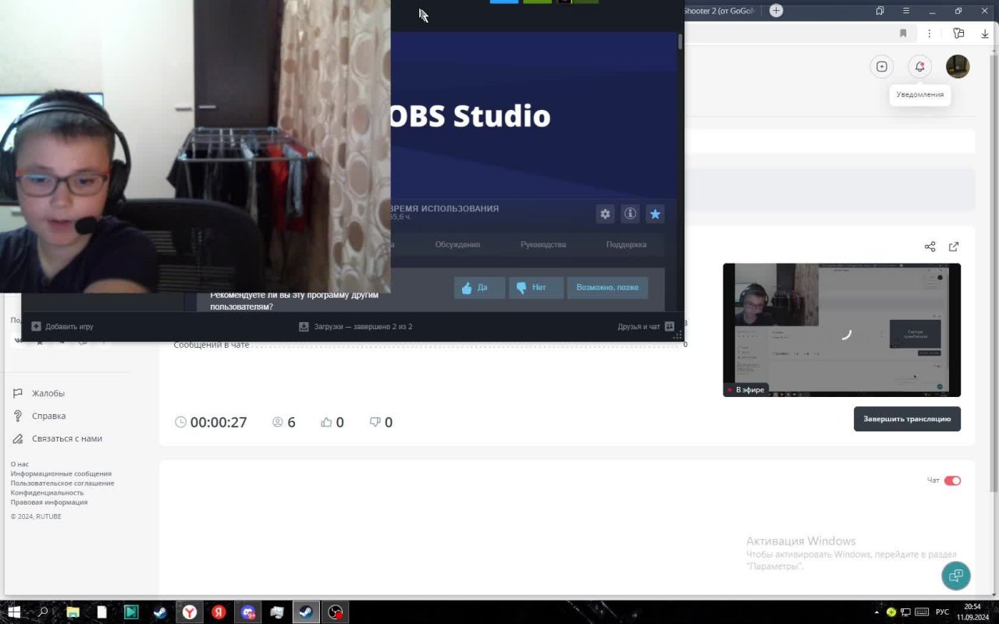Open the browser three-dot page menu
The width and height of the screenshot is (999, 624).
coord(929,34)
